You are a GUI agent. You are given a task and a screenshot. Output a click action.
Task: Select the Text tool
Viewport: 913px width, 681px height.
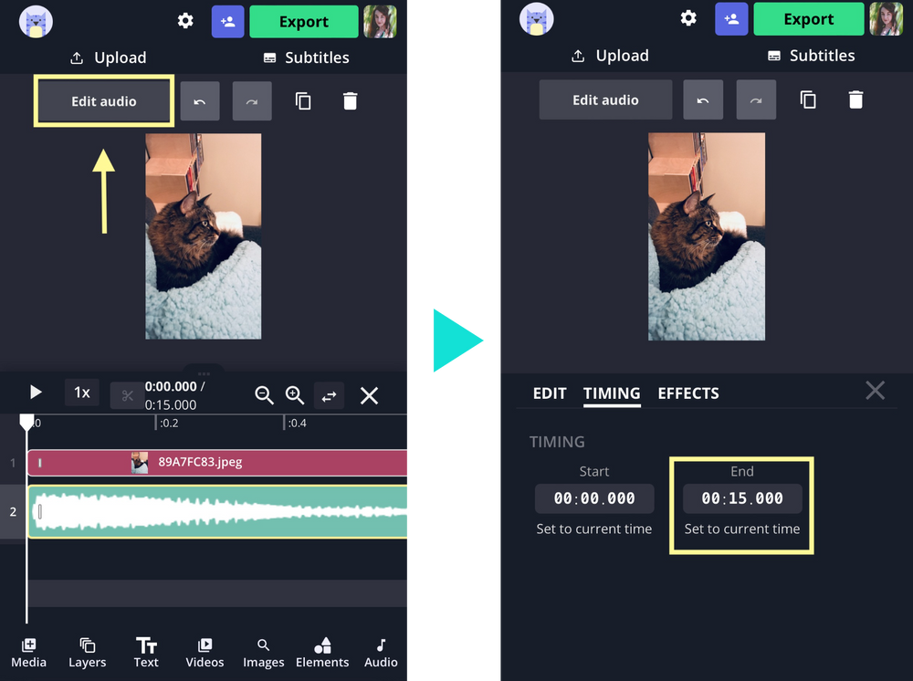click(146, 653)
